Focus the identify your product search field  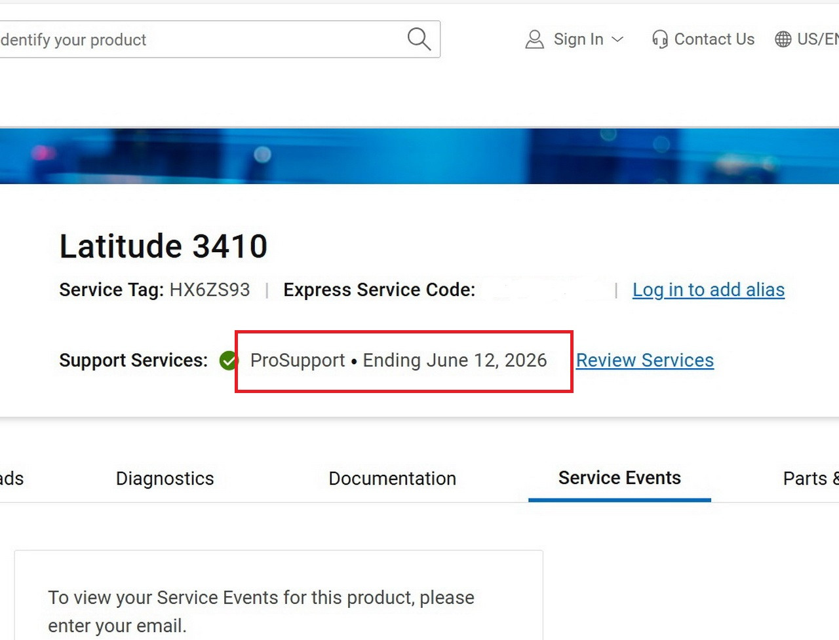(x=220, y=39)
